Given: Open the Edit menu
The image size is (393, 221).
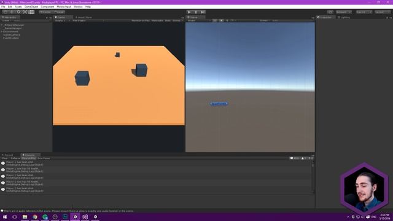Looking at the screenshot, I should 10,7.
